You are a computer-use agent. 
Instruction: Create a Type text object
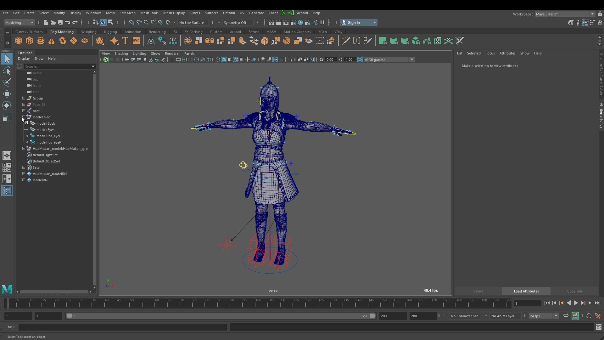pyautogui.click(x=125, y=41)
